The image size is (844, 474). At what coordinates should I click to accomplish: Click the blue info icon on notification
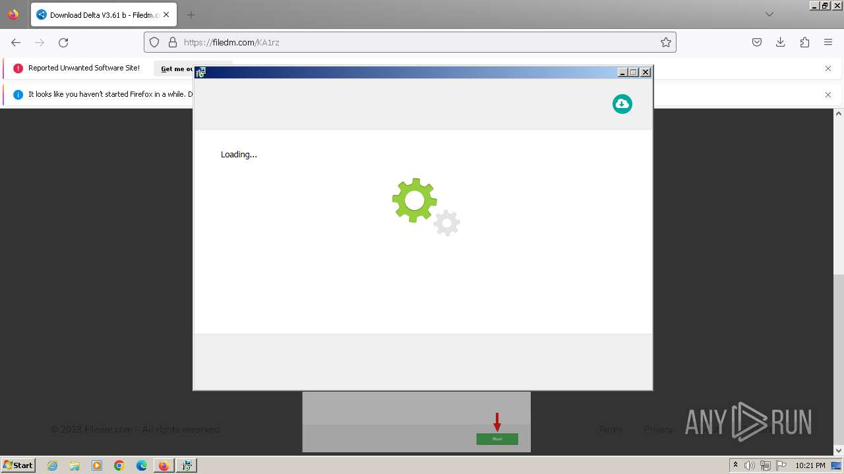coord(18,95)
